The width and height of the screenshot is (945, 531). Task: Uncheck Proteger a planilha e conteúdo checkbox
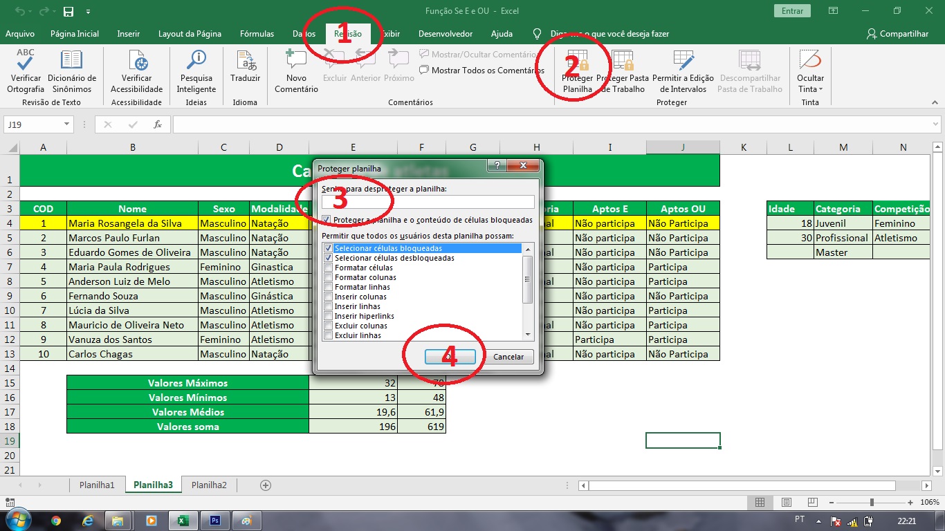pyautogui.click(x=327, y=220)
